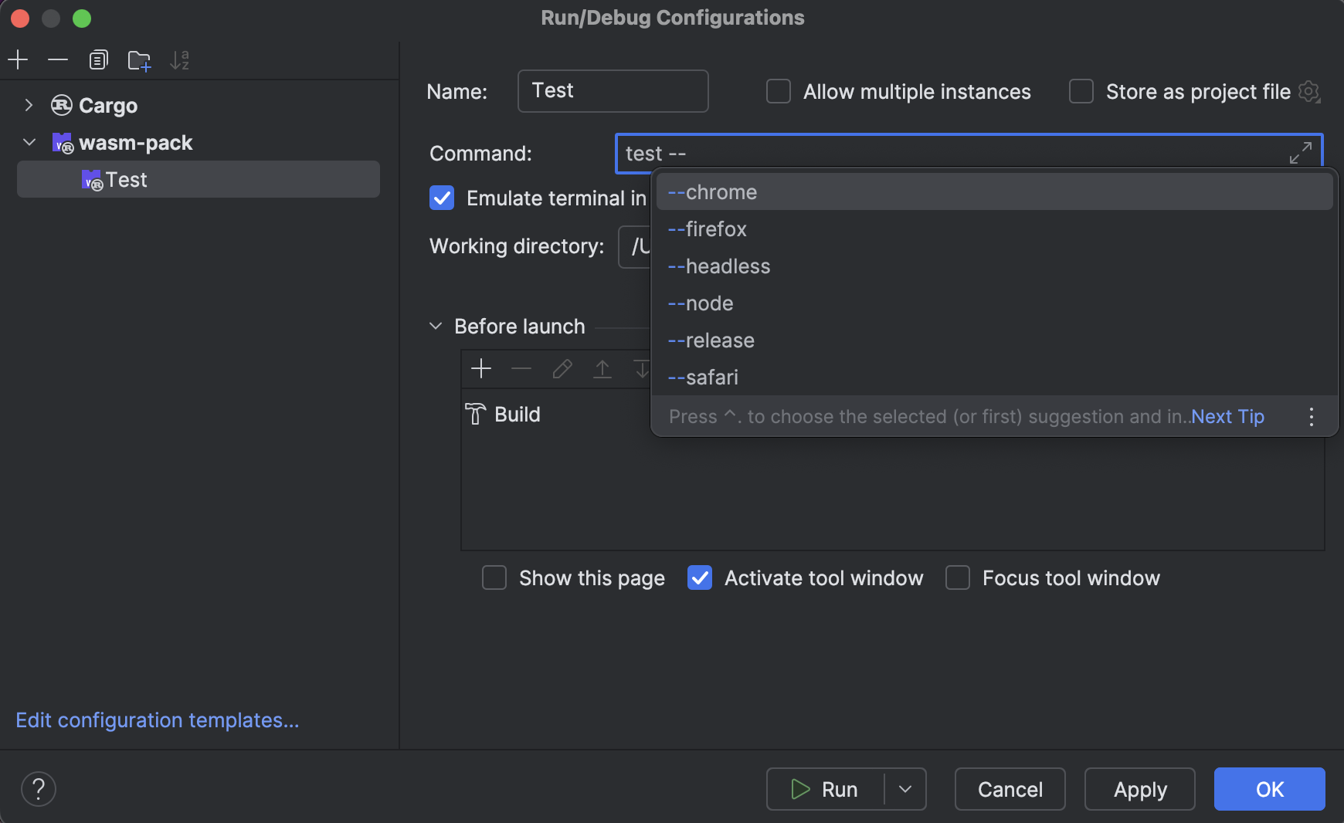Expand the Command field editor
Image resolution: width=1344 pixels, height=823 pixels.
point(1301,152)
